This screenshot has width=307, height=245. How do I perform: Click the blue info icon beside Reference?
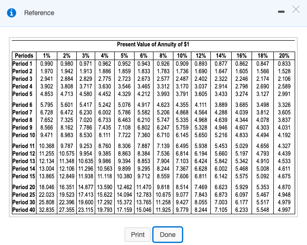click(x=11, y=13)
